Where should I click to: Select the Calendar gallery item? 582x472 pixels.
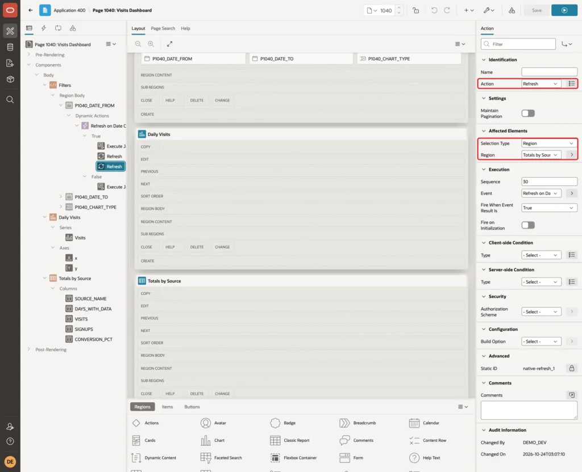pyautogui.click(x=424, y=423)
